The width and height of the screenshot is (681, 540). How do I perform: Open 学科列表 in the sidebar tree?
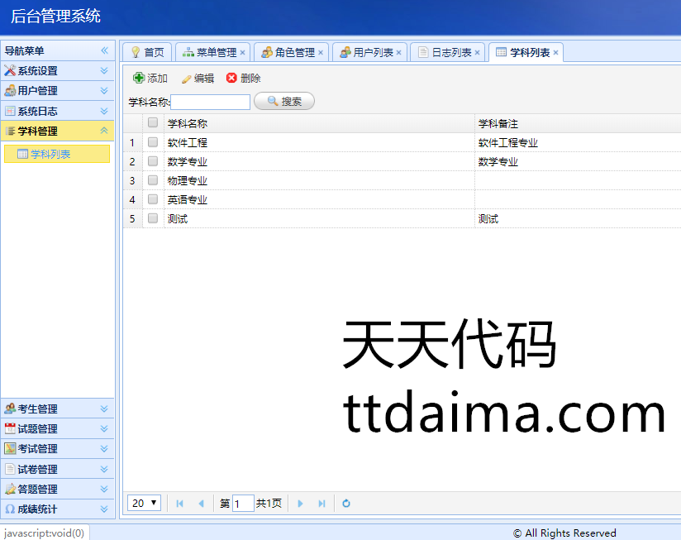[x=50, y=155]
